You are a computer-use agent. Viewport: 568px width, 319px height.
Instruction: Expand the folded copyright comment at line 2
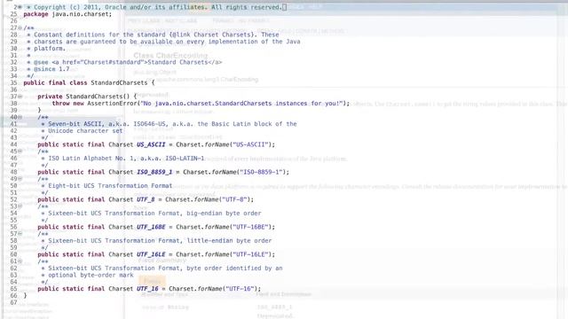tap(20, 7)
